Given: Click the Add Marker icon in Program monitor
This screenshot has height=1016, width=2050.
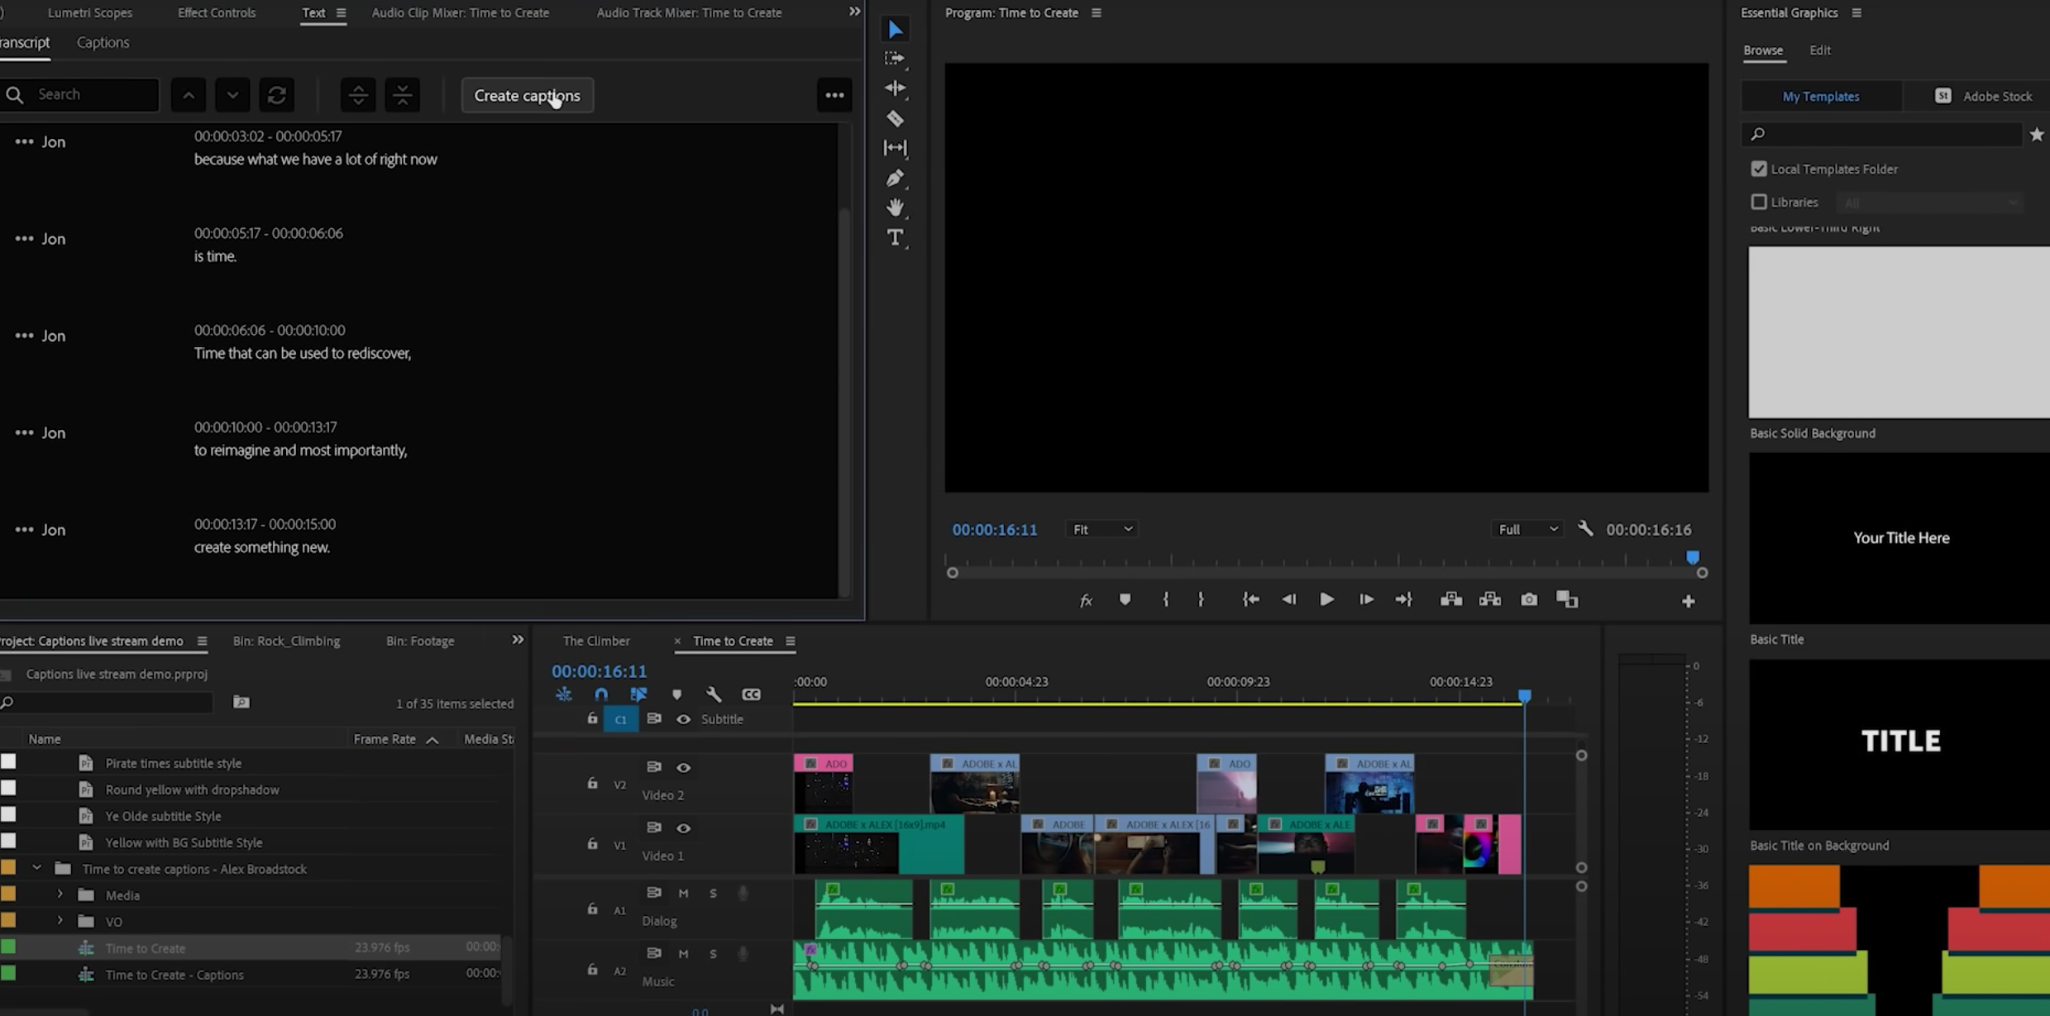Looking at the screenshot, I should (1125, 599).
